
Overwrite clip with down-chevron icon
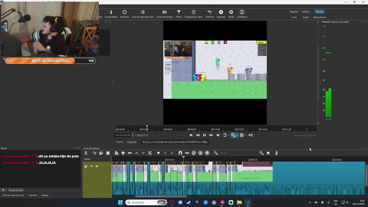pos(143,153)
